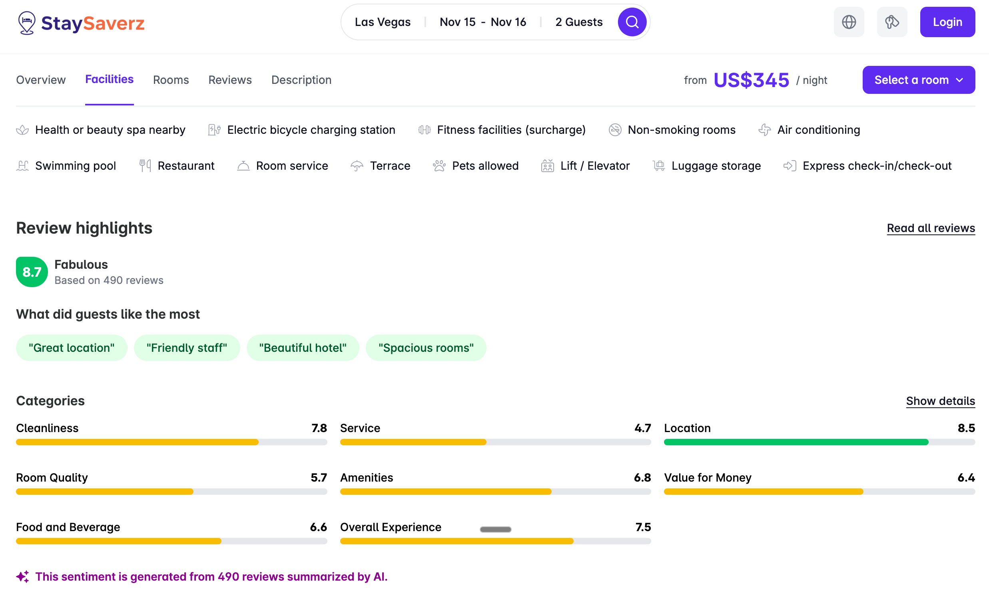Click the Login button
The image size is (989, 595).
pyautogui.click(x=947, y=22)
